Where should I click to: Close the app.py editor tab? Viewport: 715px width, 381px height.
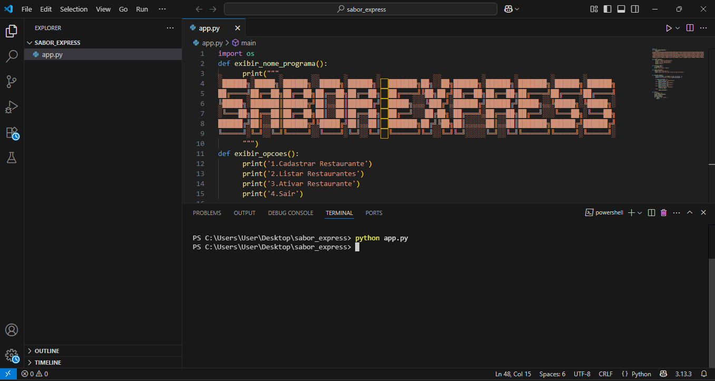point(238,28)
